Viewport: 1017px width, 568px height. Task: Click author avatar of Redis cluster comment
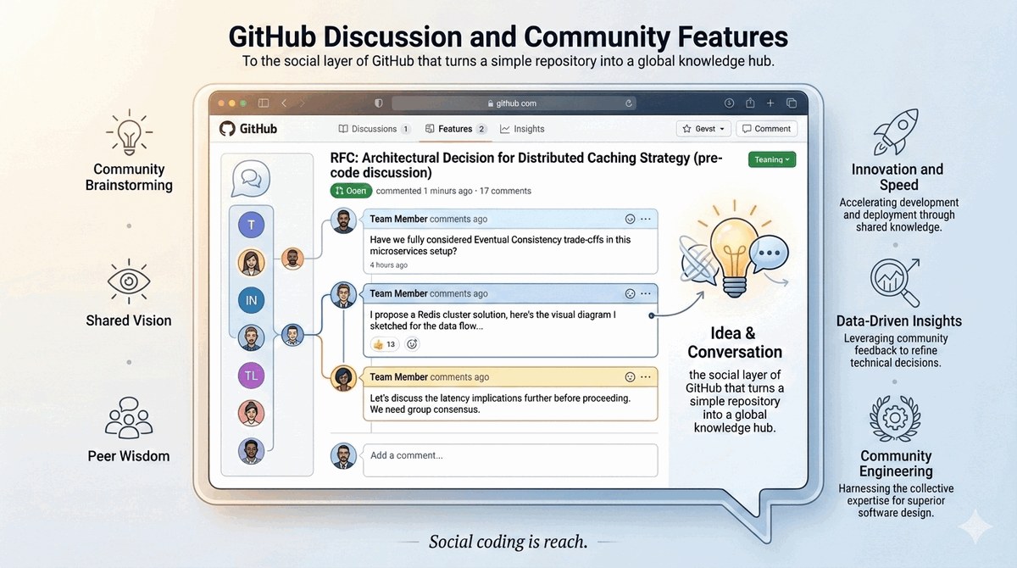click(343, 295)
